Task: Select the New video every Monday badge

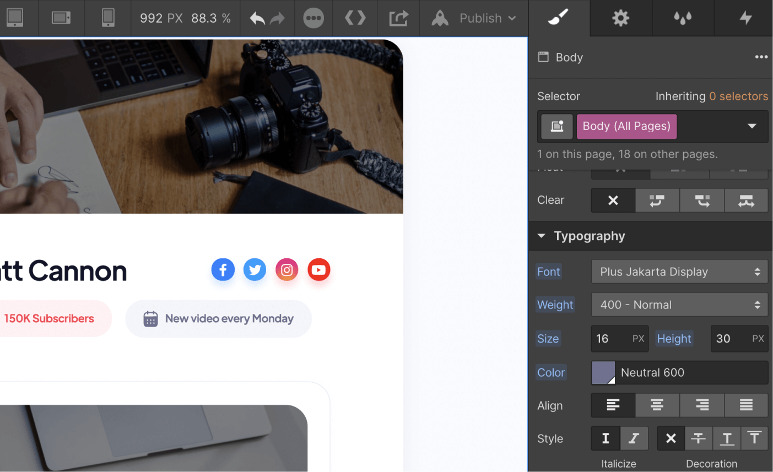Action: pos(219,318)
